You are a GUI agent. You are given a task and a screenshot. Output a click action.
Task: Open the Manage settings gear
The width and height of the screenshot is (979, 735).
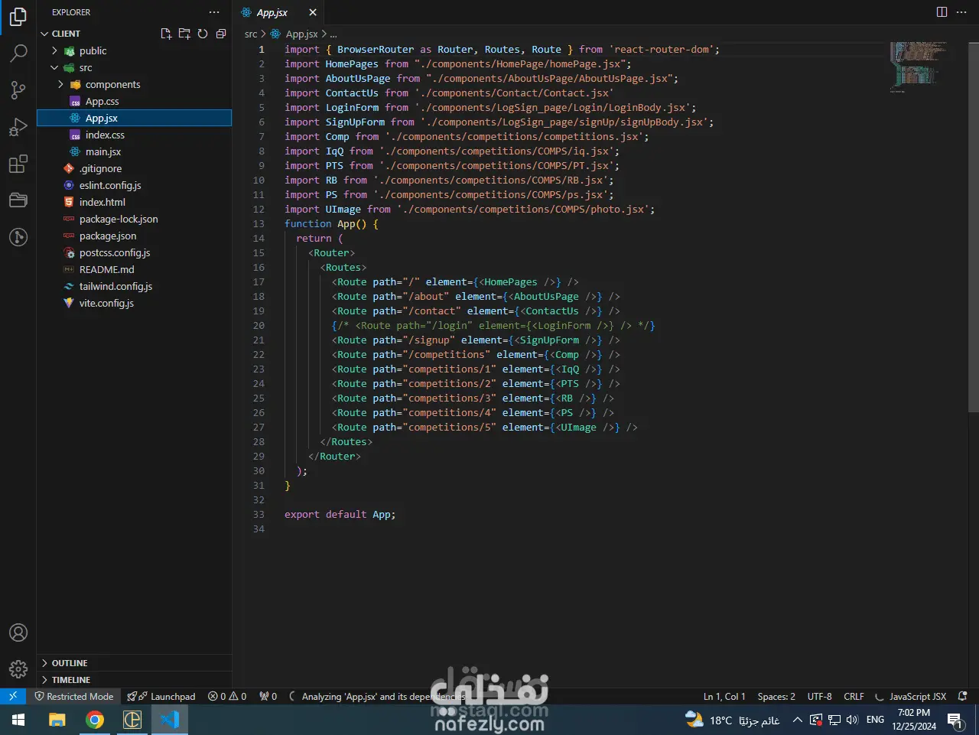pyautogui.click(x=18, y=669)
